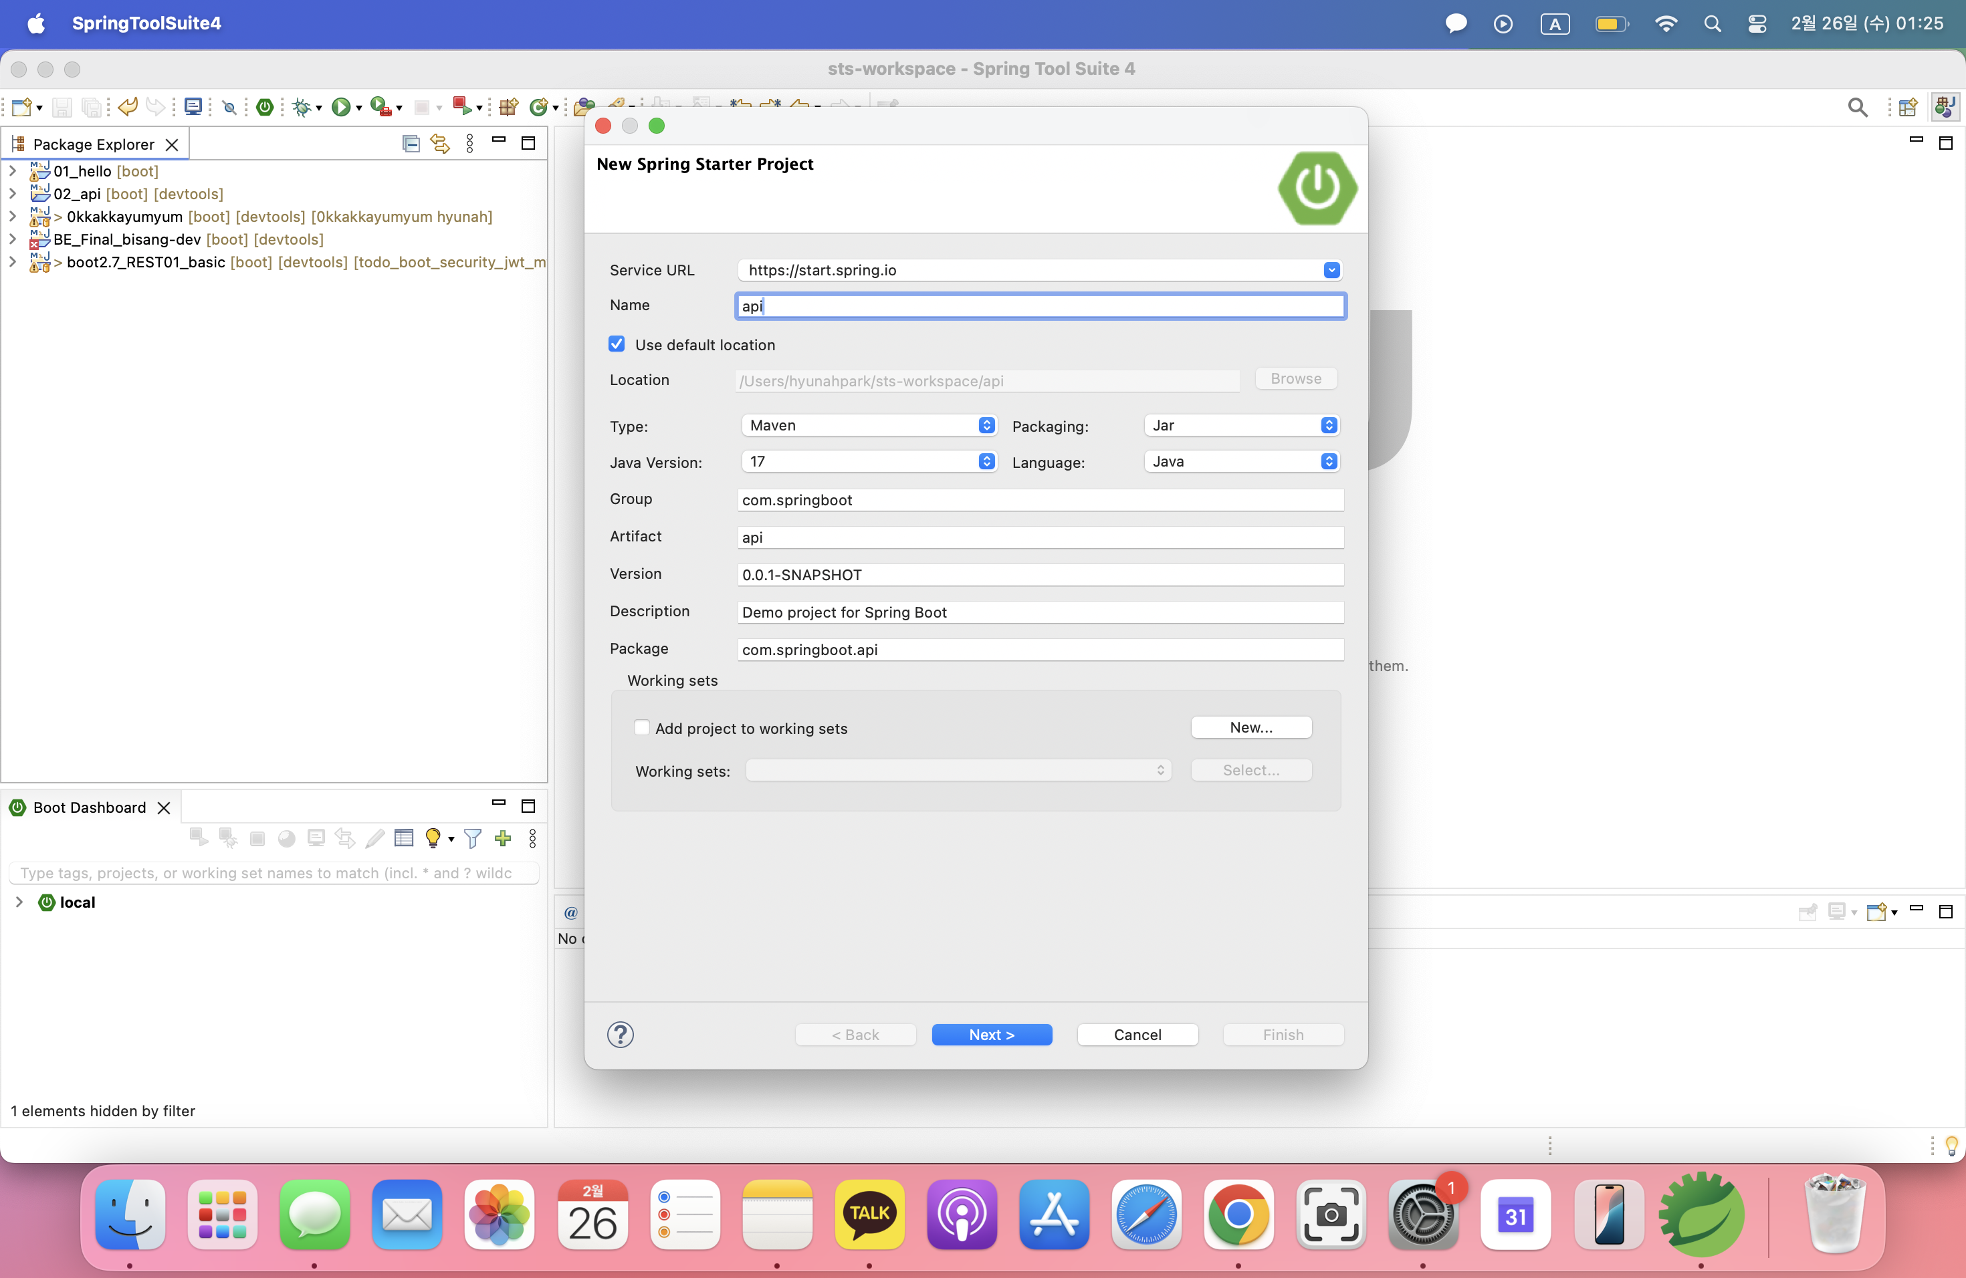Click the green Run button in toolbar
The height and width of the screenshot is (1278, 1966).
(x=340, y=108)
